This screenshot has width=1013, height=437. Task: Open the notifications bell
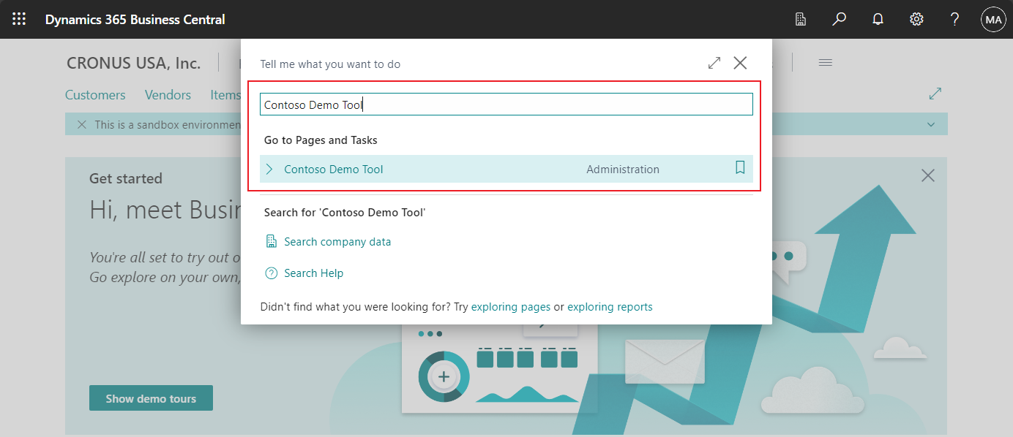878,20
